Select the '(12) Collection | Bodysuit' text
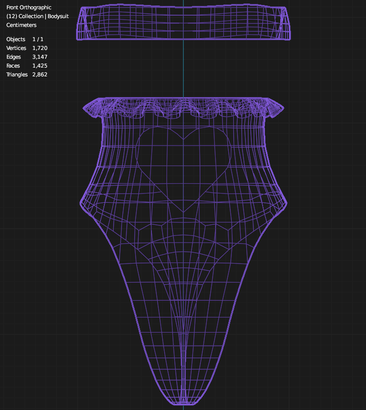 coord(37,16)
